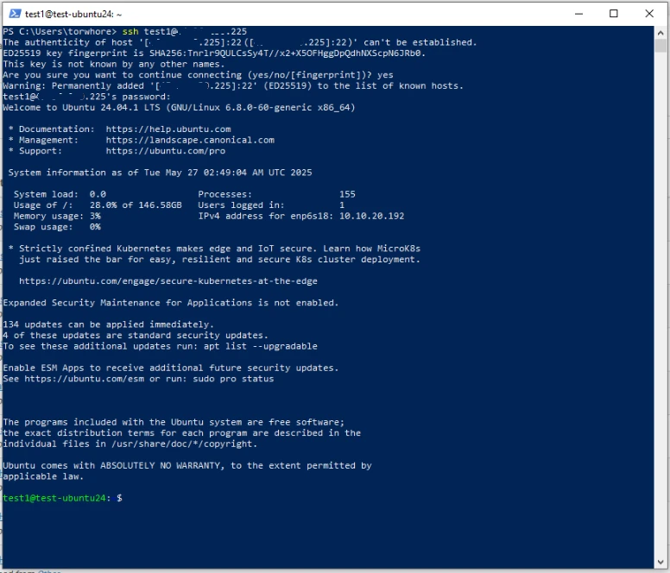Screen dimensions: 670x573
Task: Maximize the PowerShell terminal window
Action: (614, 14)
